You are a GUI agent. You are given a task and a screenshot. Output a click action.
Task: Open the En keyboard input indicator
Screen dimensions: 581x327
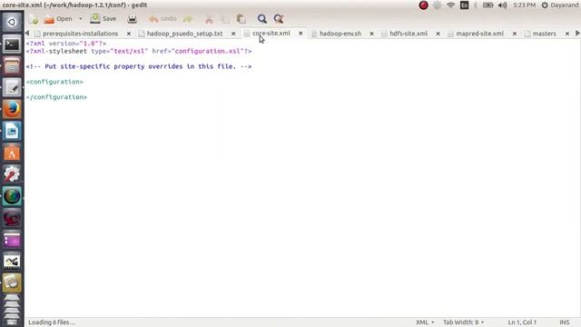coord(464,5)
